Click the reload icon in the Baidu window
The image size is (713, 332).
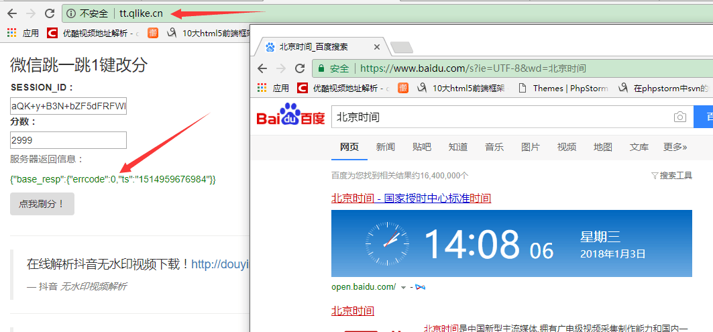tap(299, 68)
